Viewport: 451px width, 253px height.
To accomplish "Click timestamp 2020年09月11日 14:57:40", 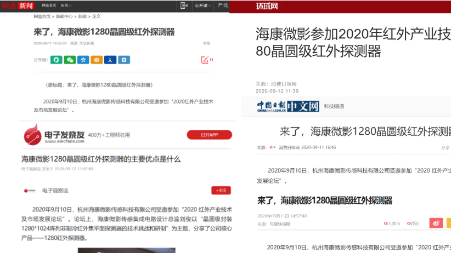I will [x=282, y=216].
